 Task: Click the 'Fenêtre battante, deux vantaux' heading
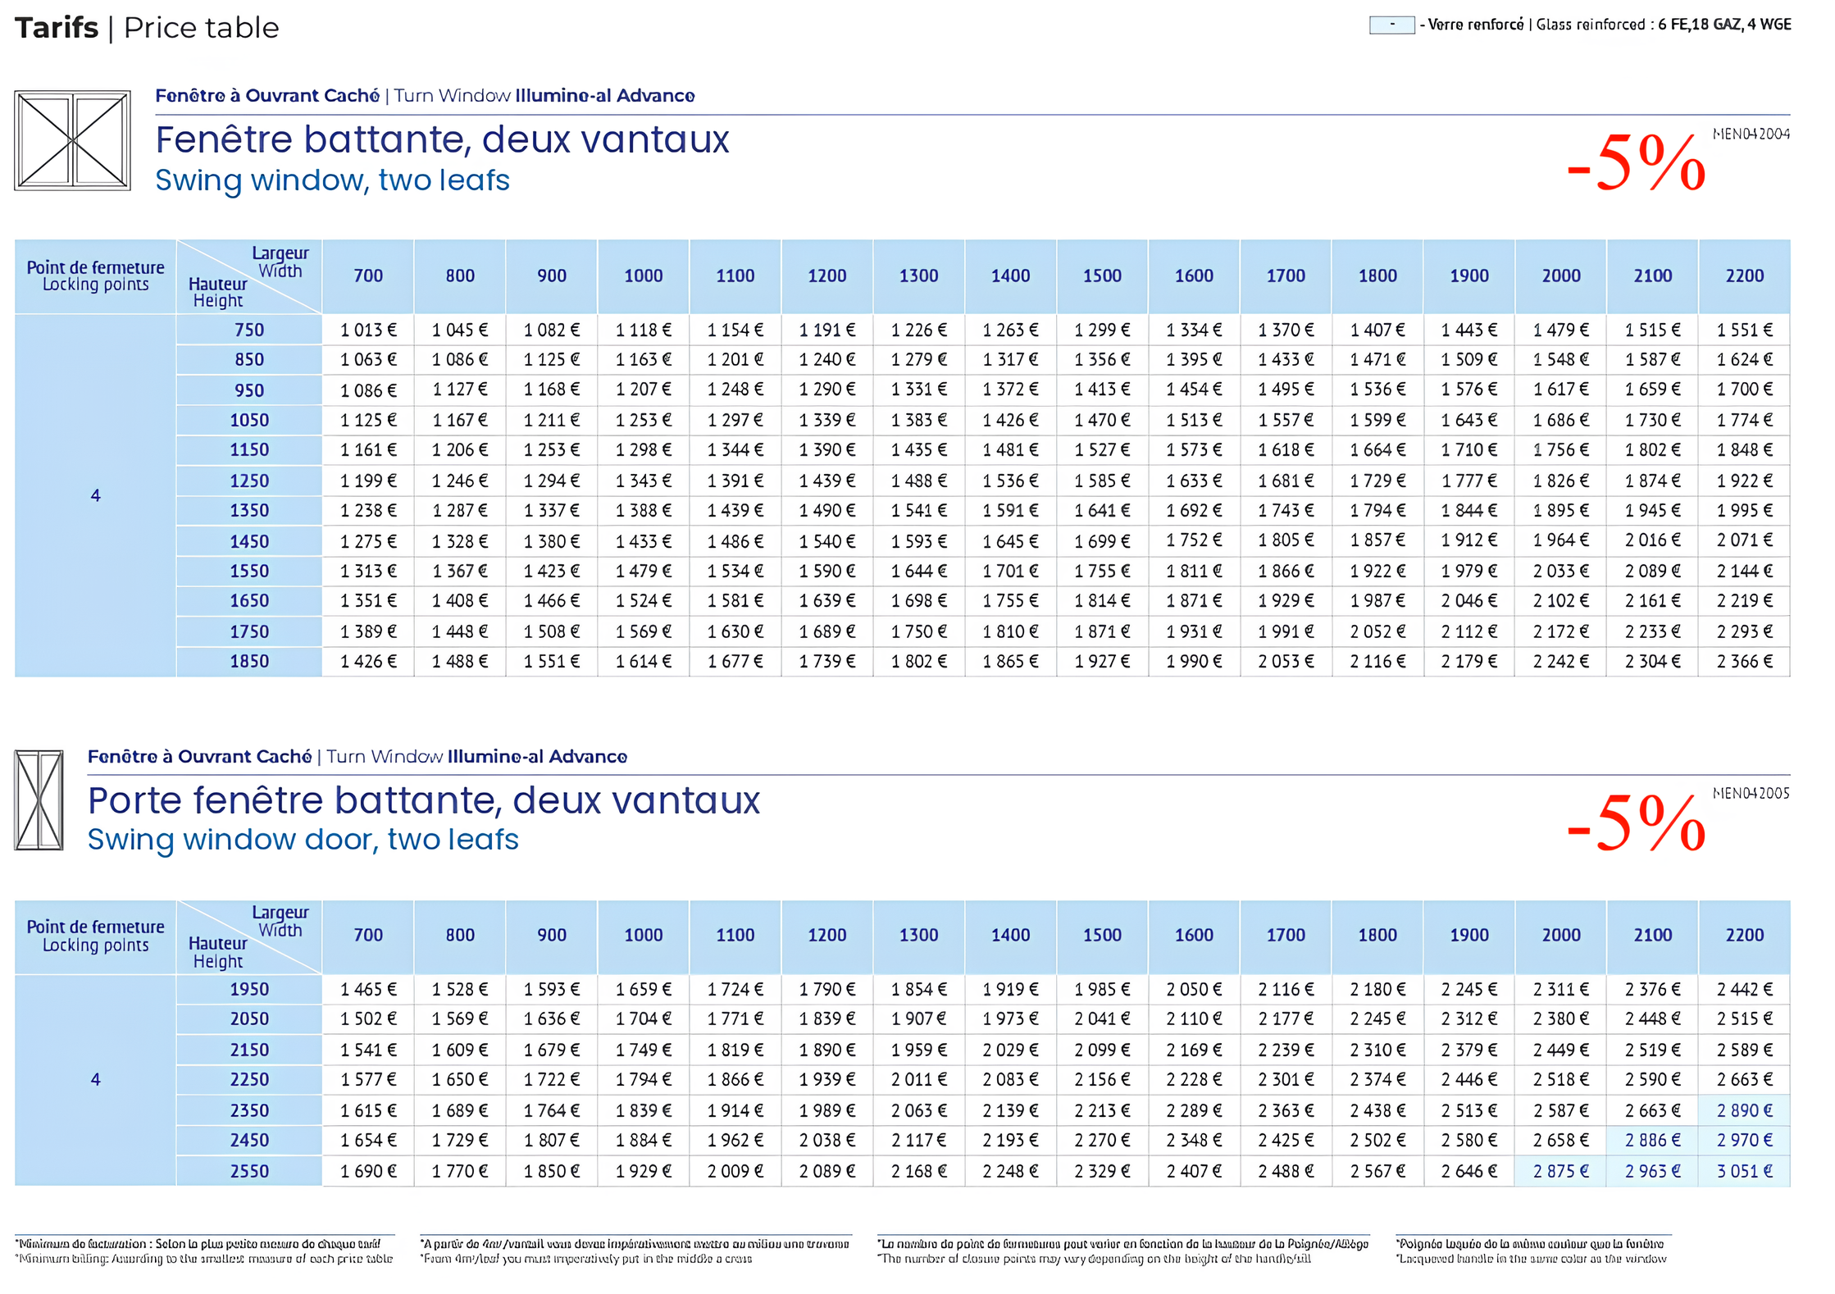click(x=442, y=139)
